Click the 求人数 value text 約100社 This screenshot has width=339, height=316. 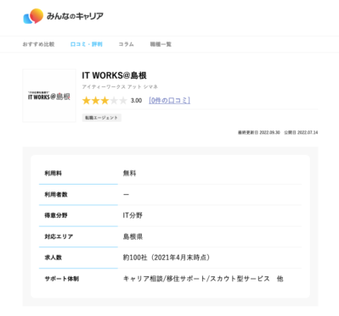click(x=135, y=258)
